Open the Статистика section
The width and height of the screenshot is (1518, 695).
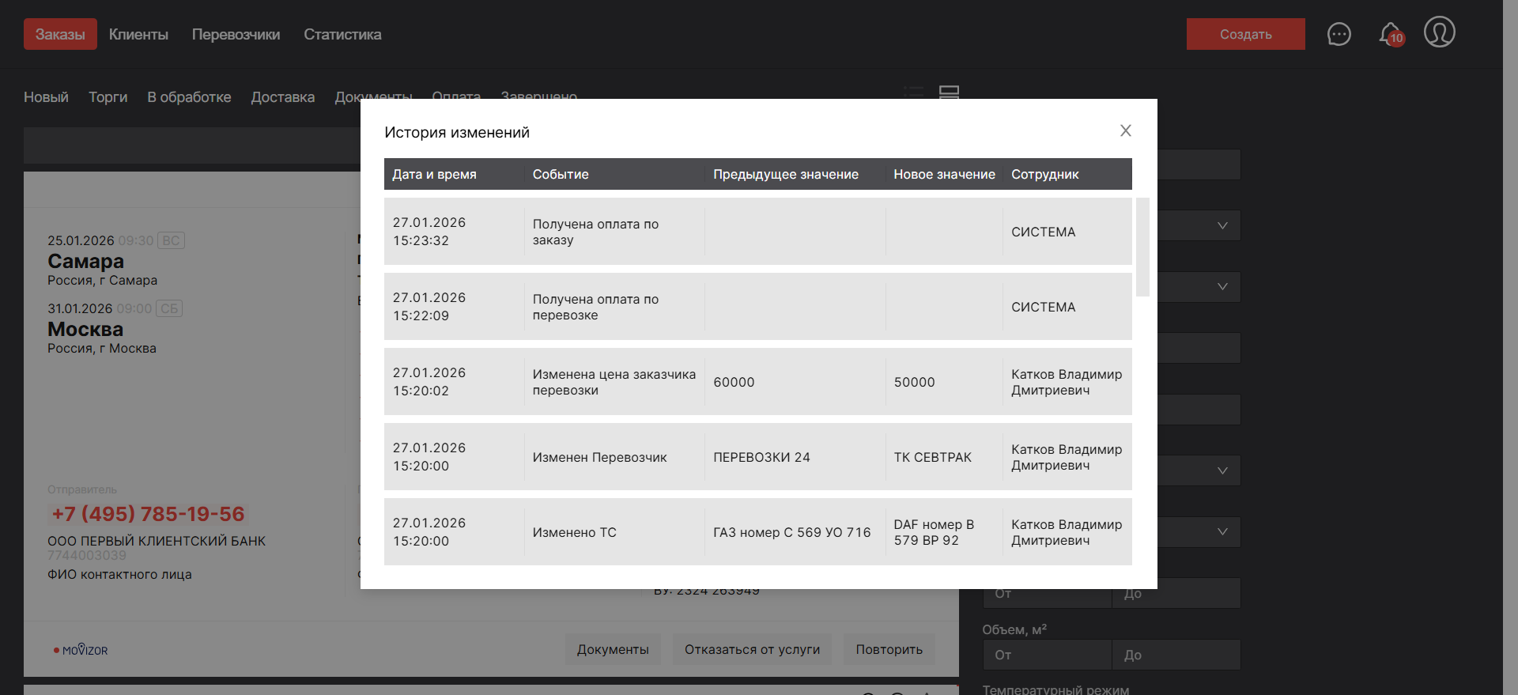pyautogui.click(x=342, y=34)
